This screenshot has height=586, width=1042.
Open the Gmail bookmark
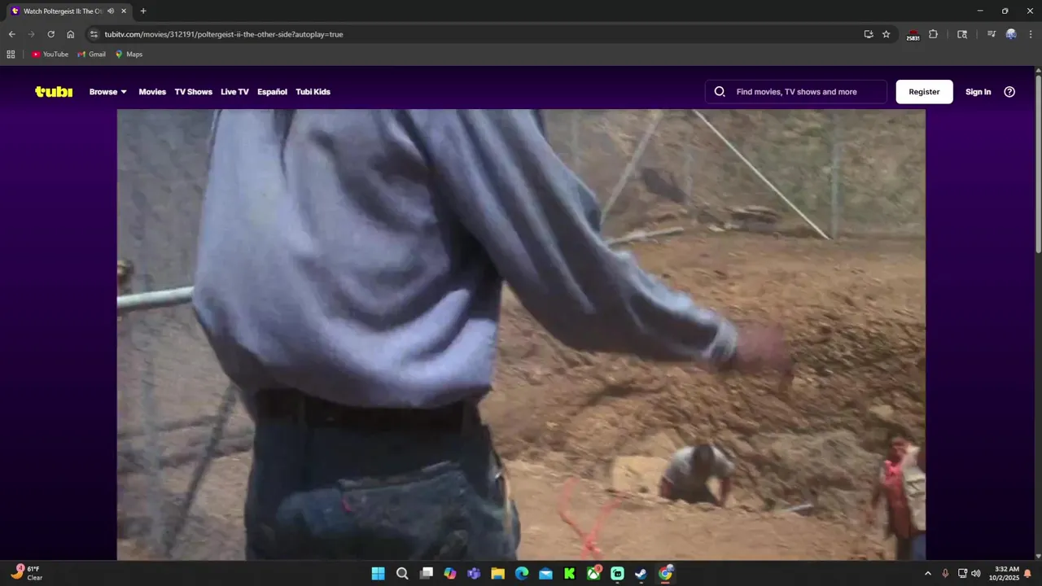pos(92,55)
